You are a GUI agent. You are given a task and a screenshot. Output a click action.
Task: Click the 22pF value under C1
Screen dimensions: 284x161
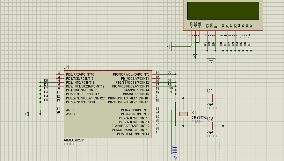click(x=210, y=104)
